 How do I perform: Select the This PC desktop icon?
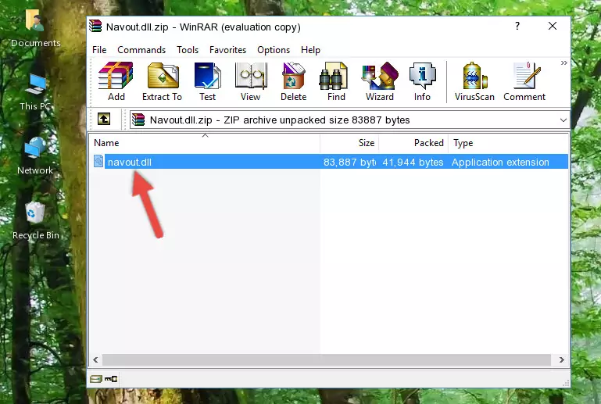click(35, 92)
